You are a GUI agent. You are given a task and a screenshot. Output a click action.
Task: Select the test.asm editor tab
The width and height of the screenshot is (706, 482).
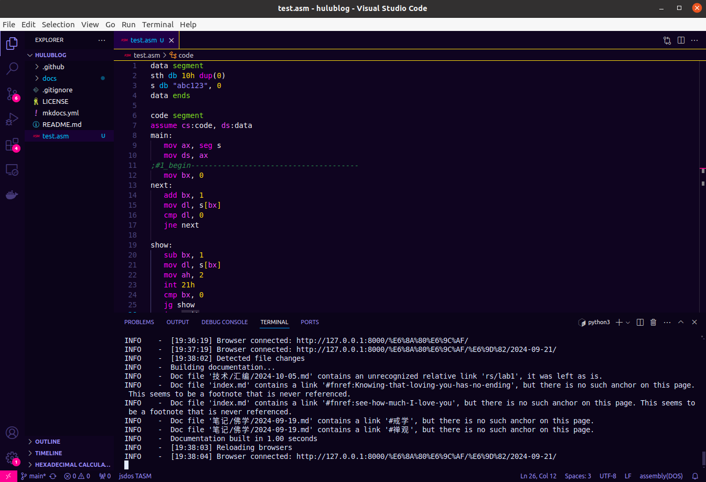coord(147,40)
